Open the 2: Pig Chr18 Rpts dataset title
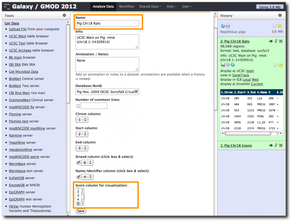 [235, 41]
